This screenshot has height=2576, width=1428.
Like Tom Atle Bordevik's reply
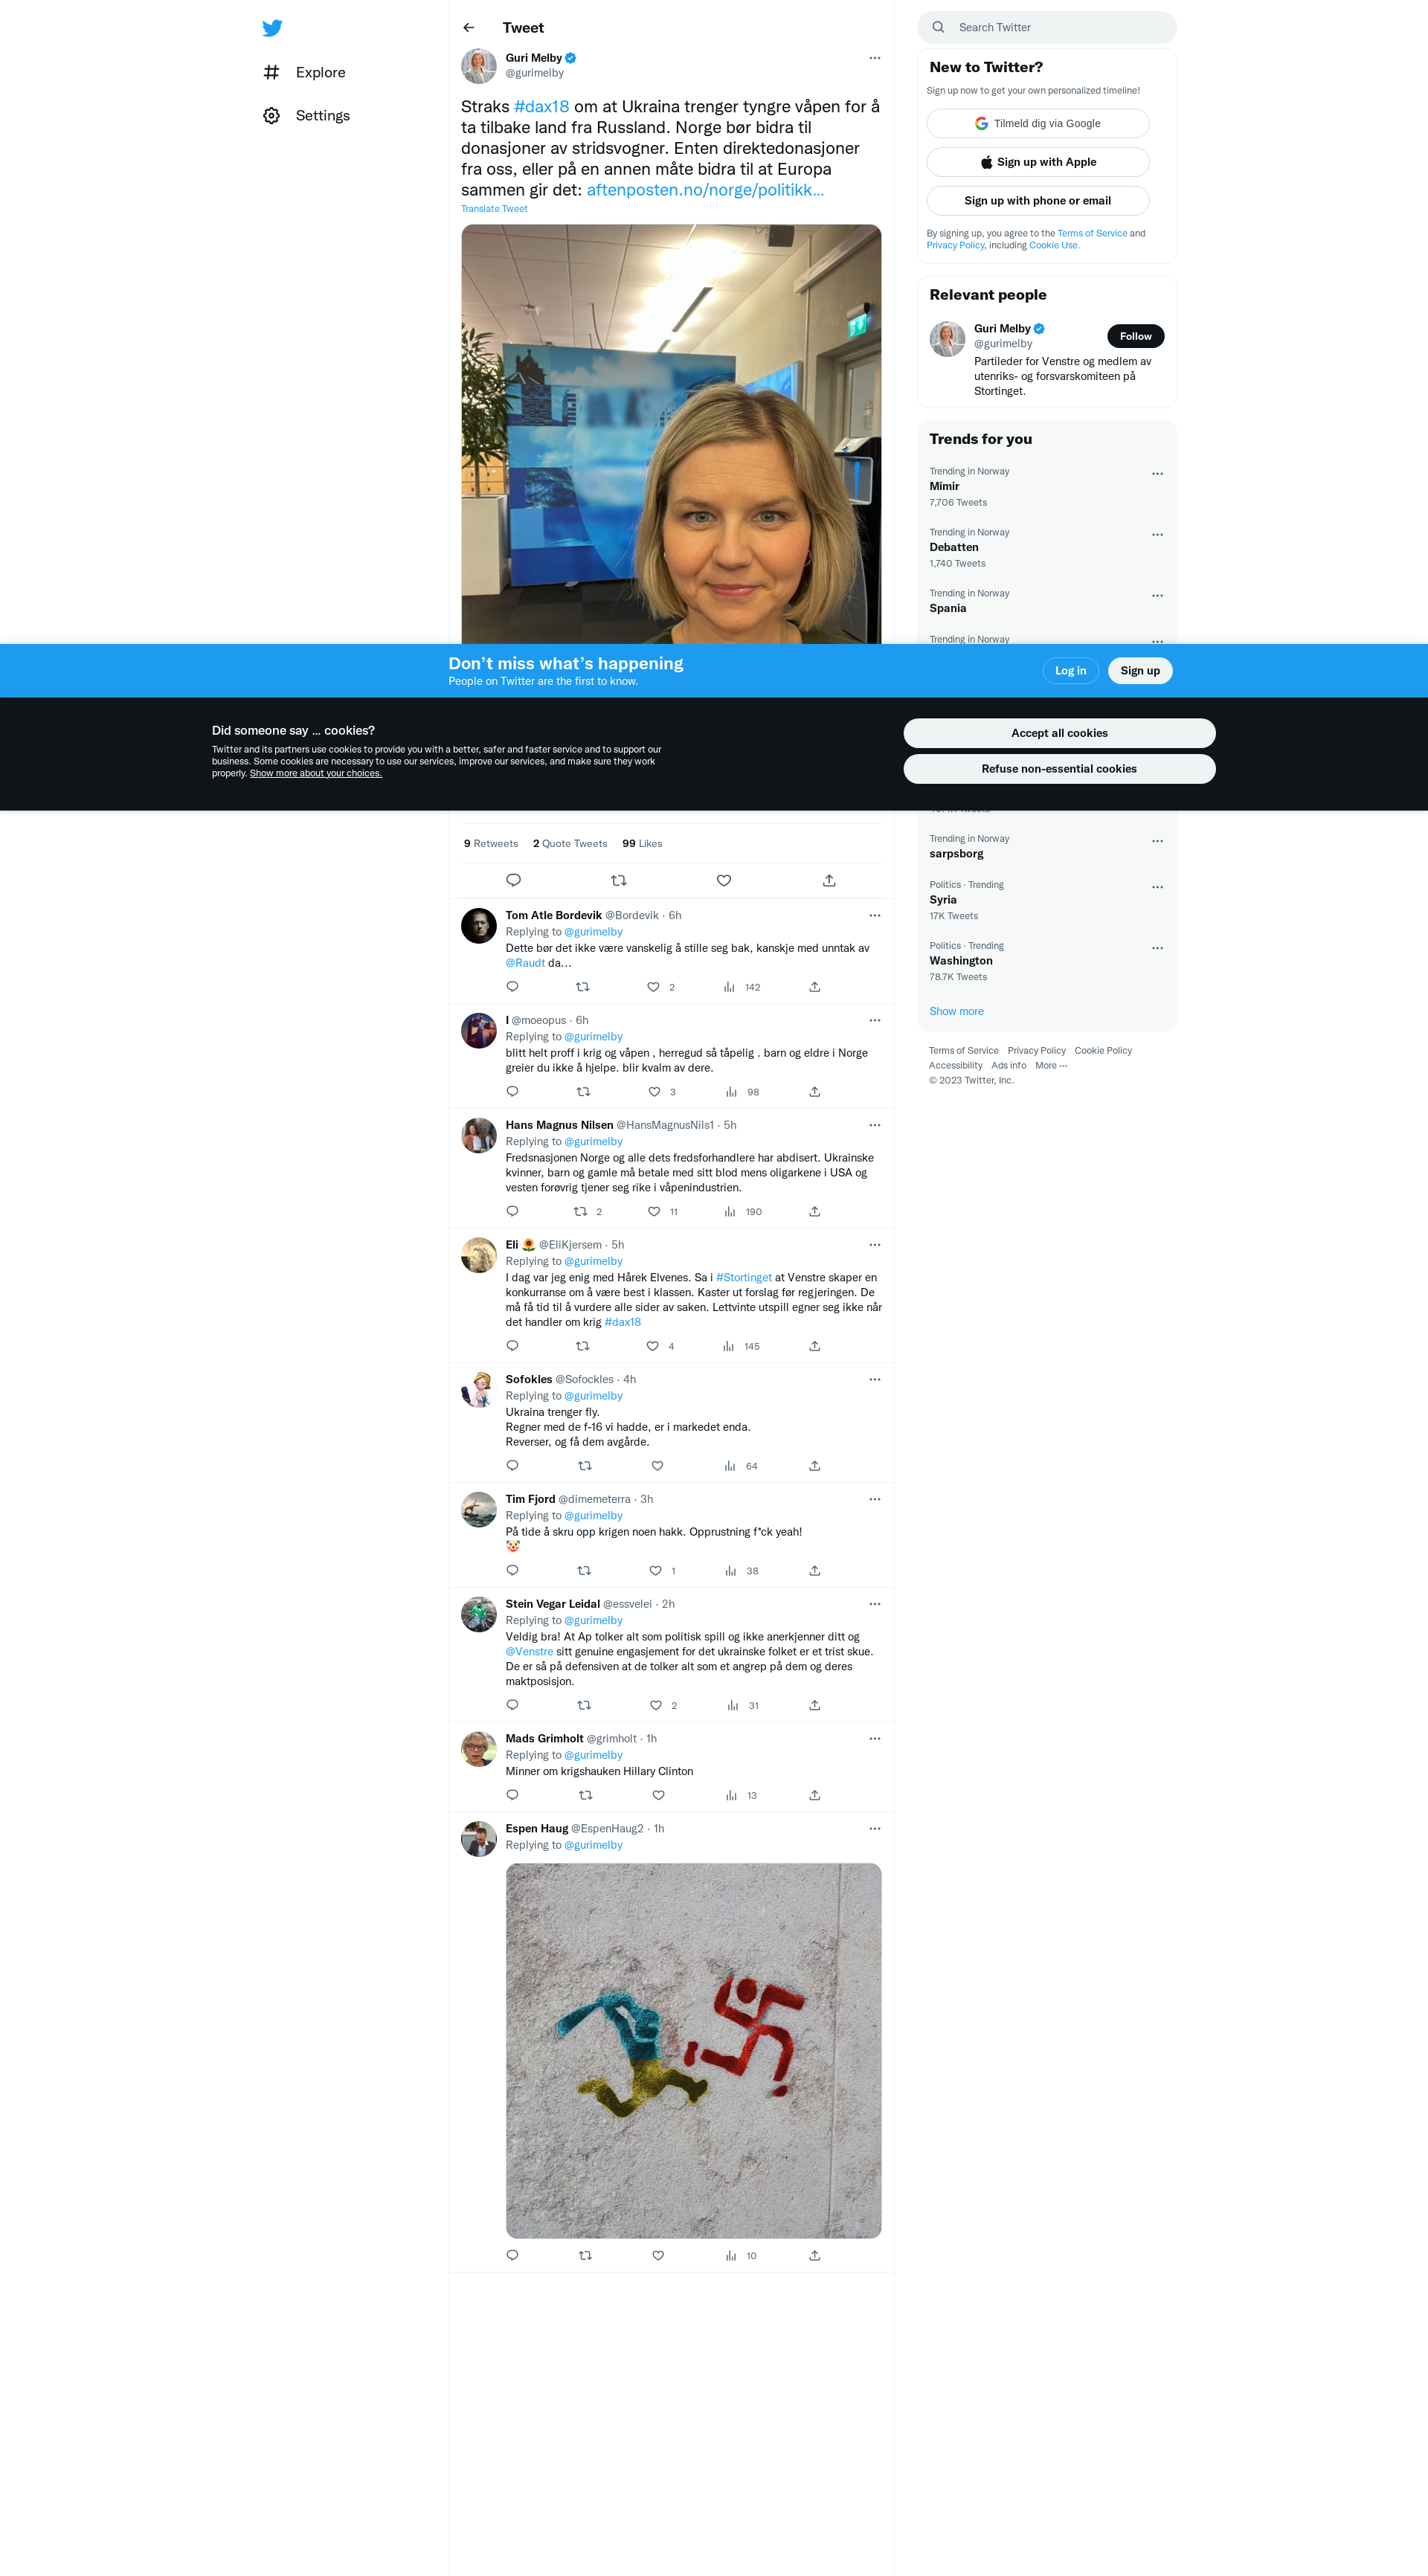[x=653, y=987]
